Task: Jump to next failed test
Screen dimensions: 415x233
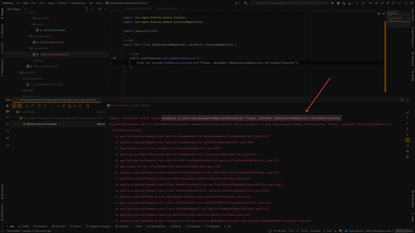Action: 58,106
